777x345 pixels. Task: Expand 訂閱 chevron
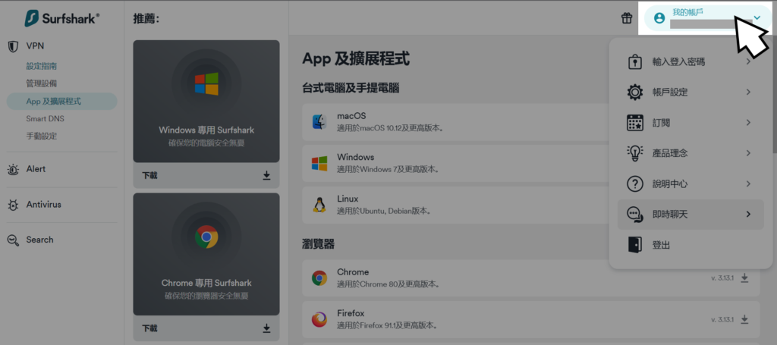coord(748,123)
